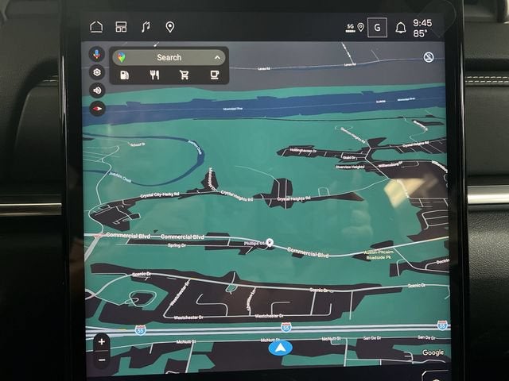The image size is (509, 381).
Task: Search for grocery stores cart icon
Action: coord(184,75)
